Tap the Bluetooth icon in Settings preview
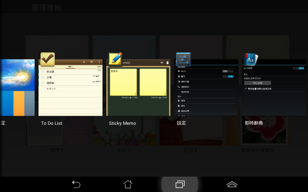308x192 pixels. point(179,76)
